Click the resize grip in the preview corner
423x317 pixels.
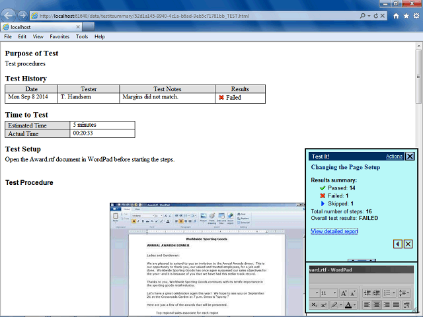coord(414,310)
